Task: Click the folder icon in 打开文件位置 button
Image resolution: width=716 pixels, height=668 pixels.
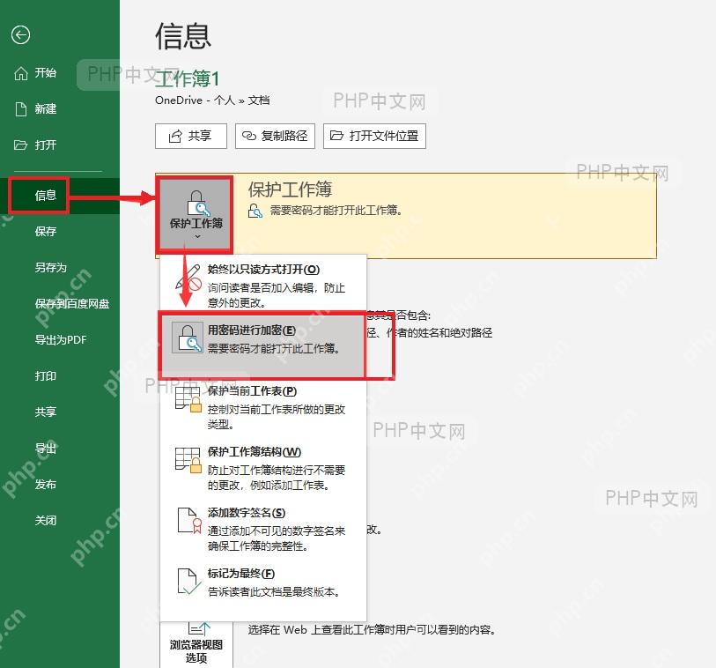Action: click(336, 136)
